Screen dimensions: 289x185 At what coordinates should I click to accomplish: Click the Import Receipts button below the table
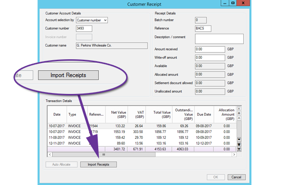[x=98, y=164]
